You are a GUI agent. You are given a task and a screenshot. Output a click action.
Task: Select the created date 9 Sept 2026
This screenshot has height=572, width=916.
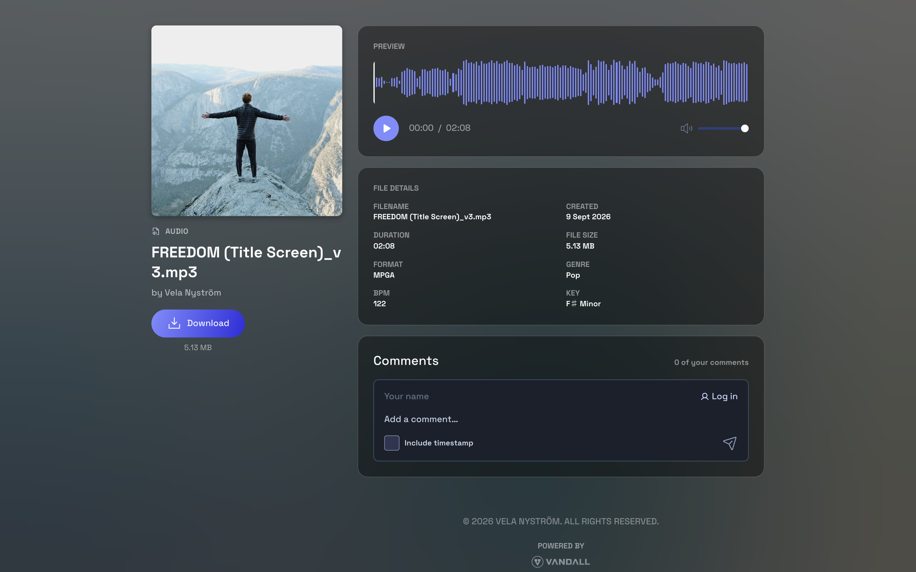tap(588, 217)
